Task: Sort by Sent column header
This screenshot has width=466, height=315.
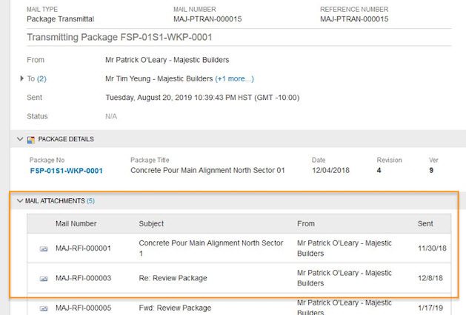Action: (x=425, y=223)
